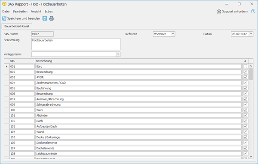Open the Ansicht menu
The width and height of the screenshot is (258, 164).
pos(36,12)
